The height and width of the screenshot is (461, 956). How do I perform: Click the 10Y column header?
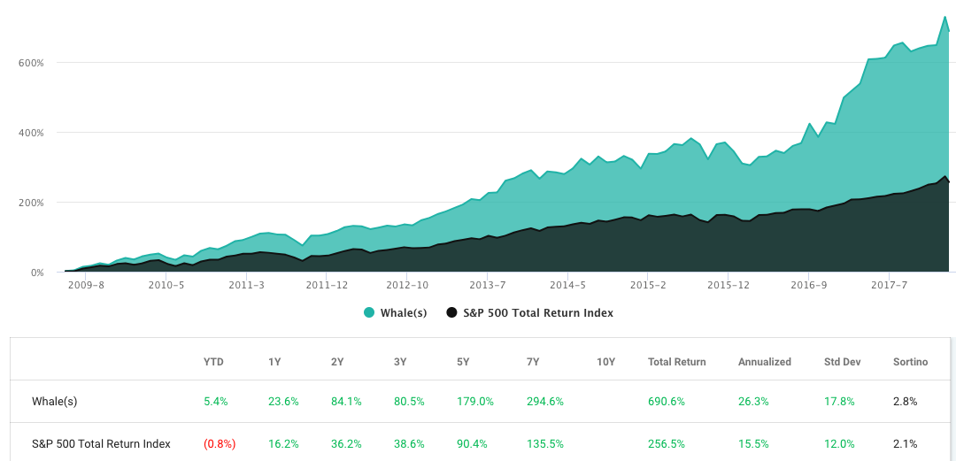click(606, 362)
